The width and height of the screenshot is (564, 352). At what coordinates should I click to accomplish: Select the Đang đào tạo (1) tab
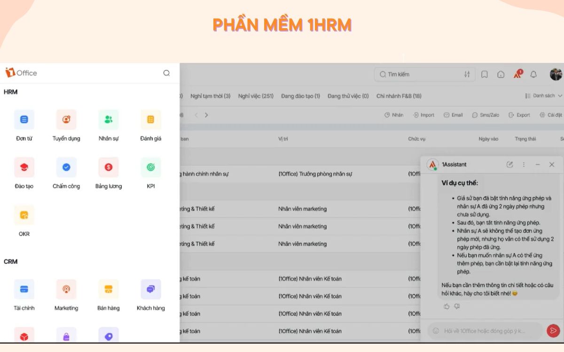[x=301, y=96]
